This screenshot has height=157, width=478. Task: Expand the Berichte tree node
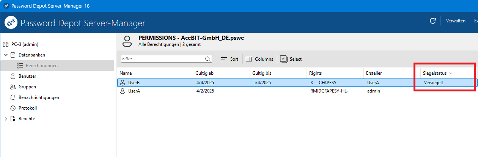[x=6, y=119]
